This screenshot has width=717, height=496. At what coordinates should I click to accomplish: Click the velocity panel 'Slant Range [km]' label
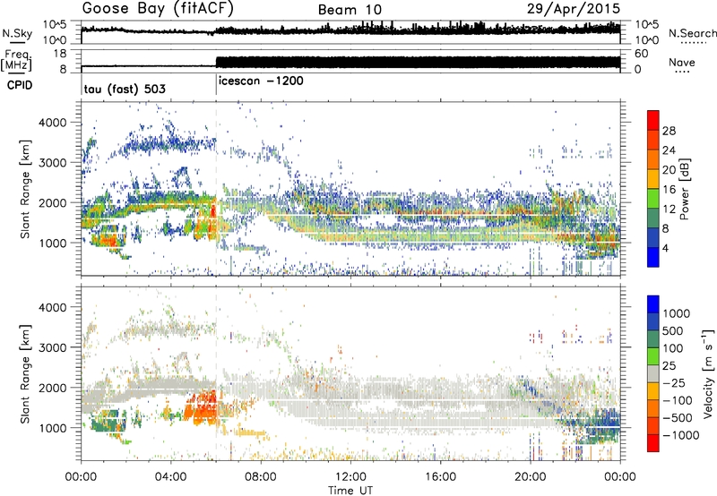(x=26, y=373)
